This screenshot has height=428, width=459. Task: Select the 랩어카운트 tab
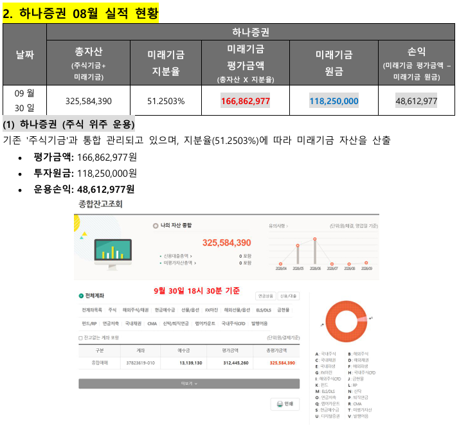click(205, 323)
